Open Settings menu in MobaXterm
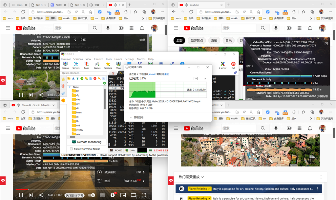The width and height of the screenshot is (336, 200). pos(129,59)
